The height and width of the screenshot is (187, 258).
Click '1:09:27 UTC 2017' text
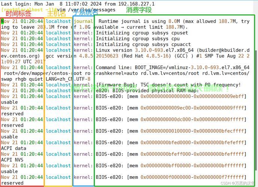tap(23, 62)
